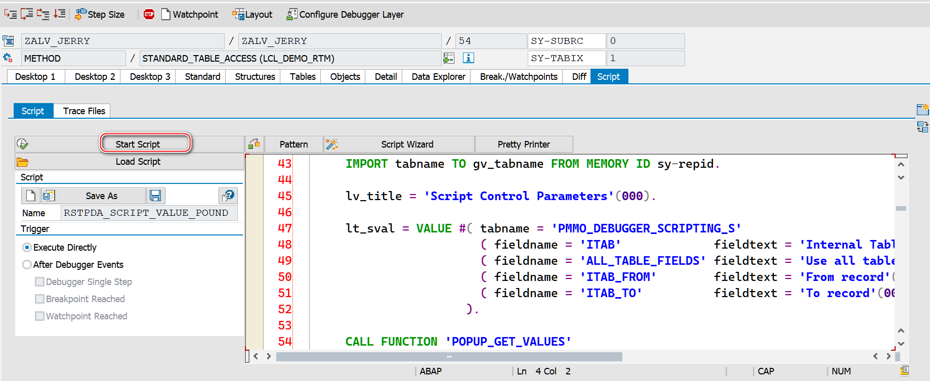Open the Tables tab
This screenshot has height=381, width=930.
303,76
